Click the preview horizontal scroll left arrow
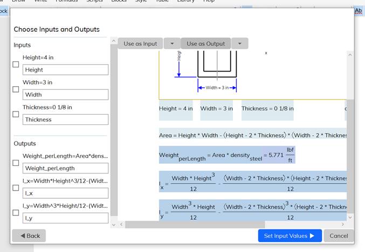The height and width of the screenshot is (252, 365). 121,225
